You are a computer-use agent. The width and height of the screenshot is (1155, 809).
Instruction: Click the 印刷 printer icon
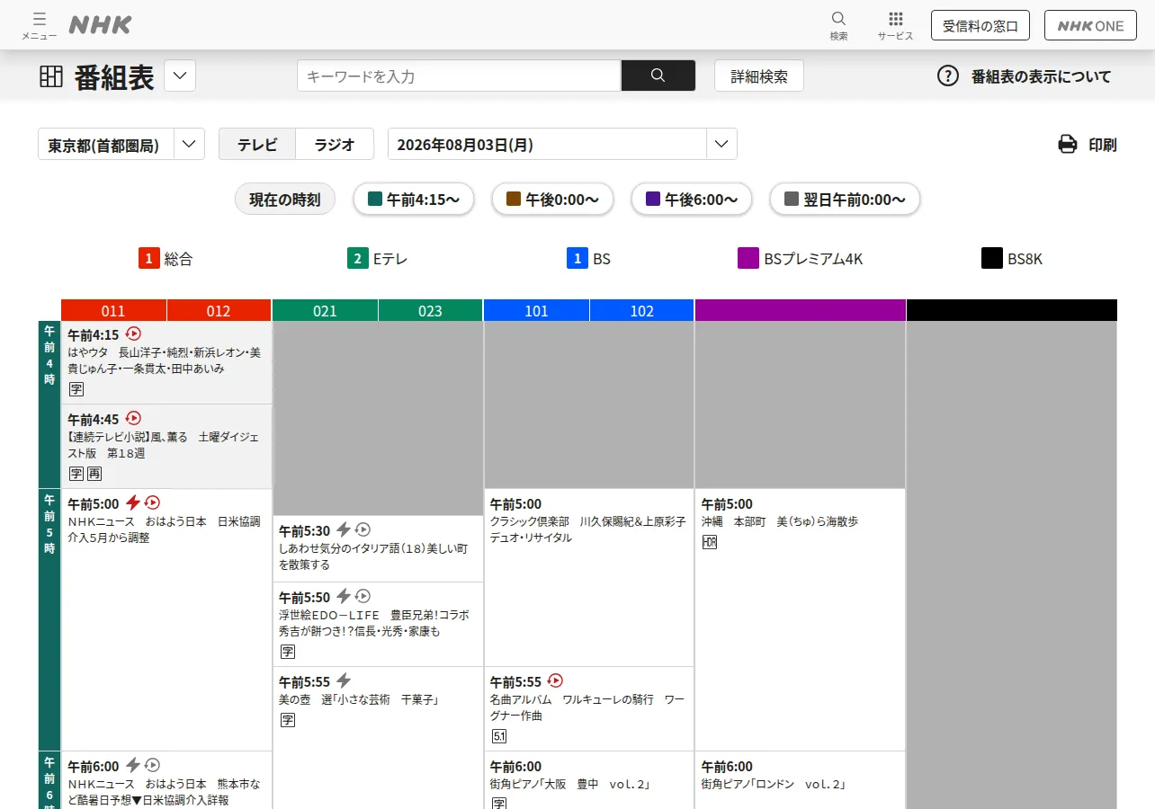point(1068,144)
